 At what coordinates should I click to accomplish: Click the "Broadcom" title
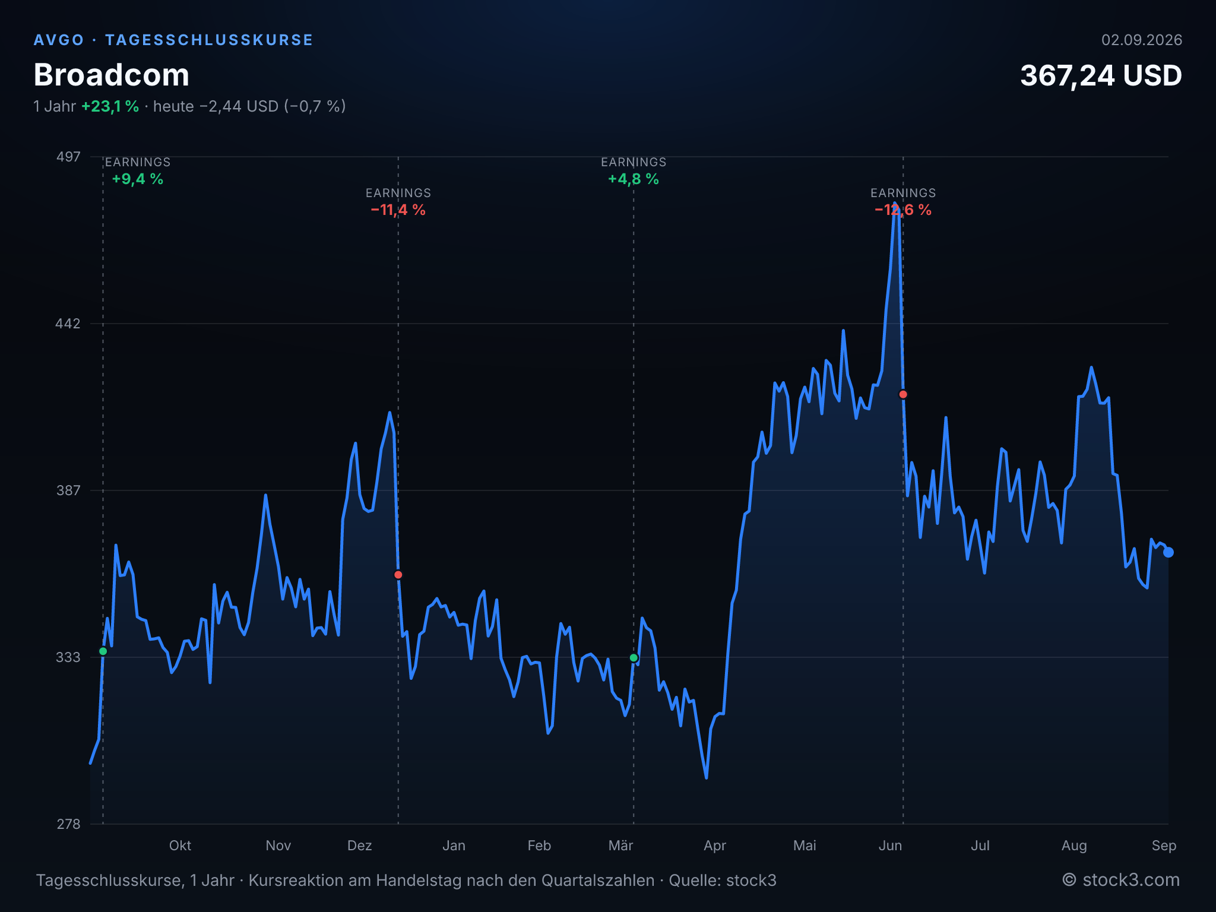click(112, 75)
